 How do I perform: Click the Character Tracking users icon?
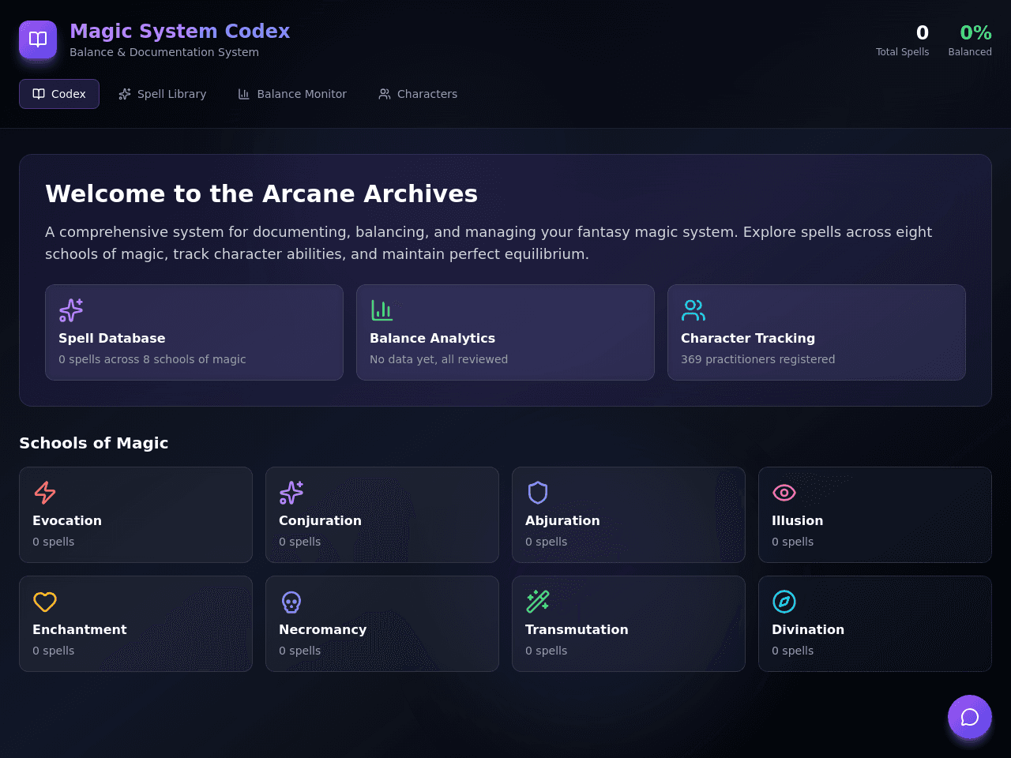[x=693, y=310]
